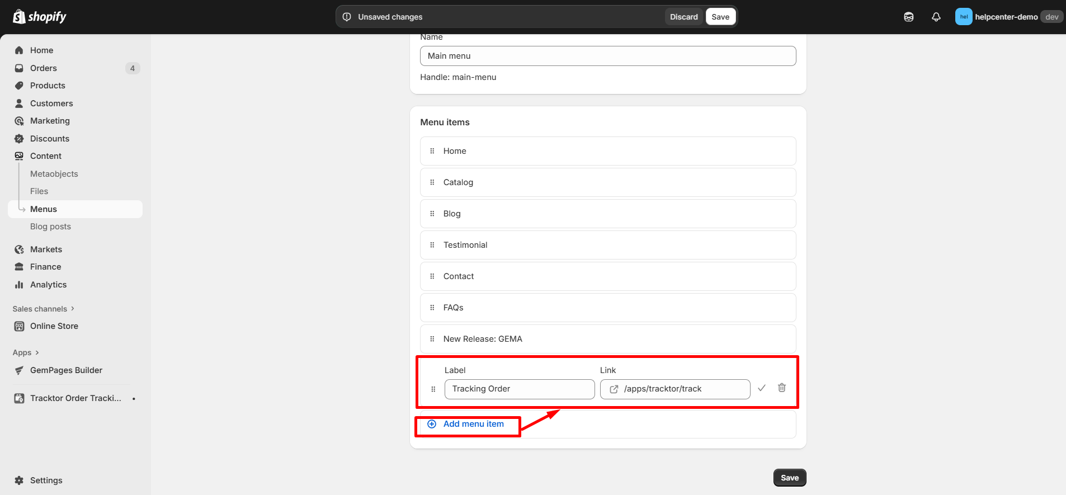Viewport: 1066px width, 495px height.
Task: Click the delete trash icon for Tracking Order
Action: point(781,388)
